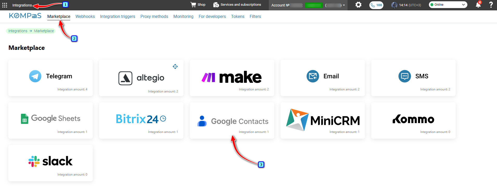Open the Proxy methods tab
497x187 pixels.
(x=154, y=16)
